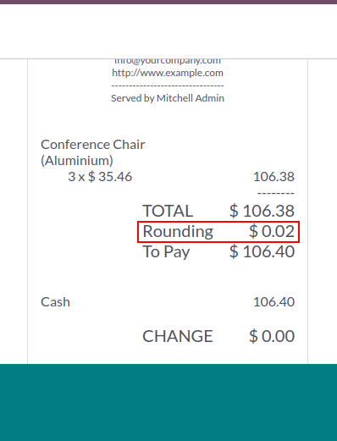Click the Rounding label in highlighted row
The image size is (337, 441).
[x=178, y=231]
